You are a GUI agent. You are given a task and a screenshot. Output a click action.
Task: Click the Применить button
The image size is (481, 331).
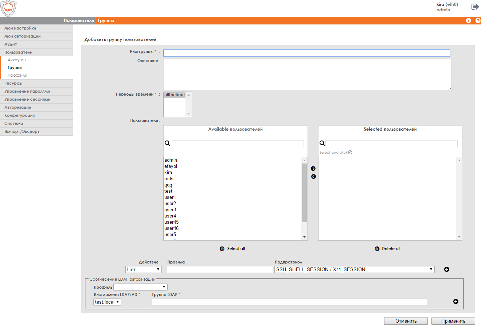click(453, 321)
